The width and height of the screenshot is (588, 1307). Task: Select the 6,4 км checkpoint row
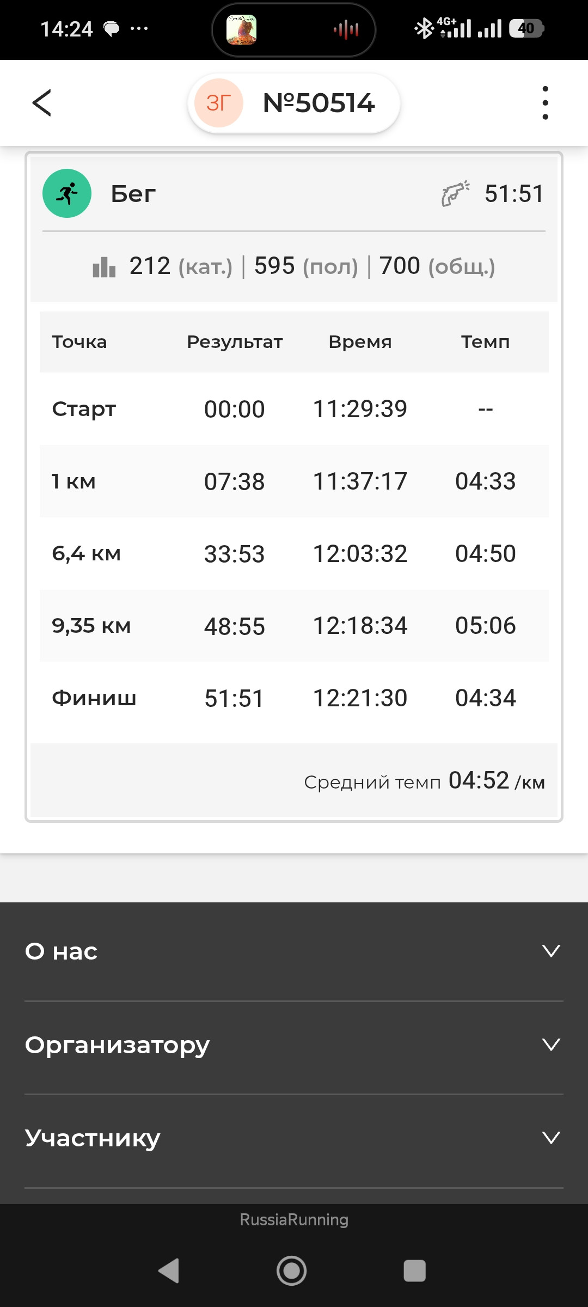tap(294, 554)
